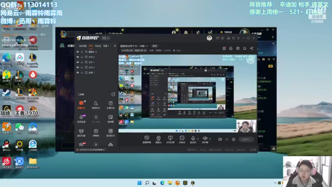Open the 歌词助手 tool
The height and width of the screenshot is (187, 332).
[110, 133]
